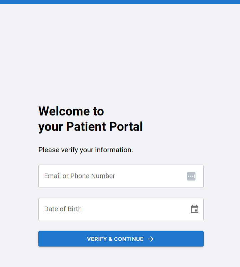Click the "Date of Birth" placeholder text
Viewport: 240px width, 267px height.
click(63, 209)
